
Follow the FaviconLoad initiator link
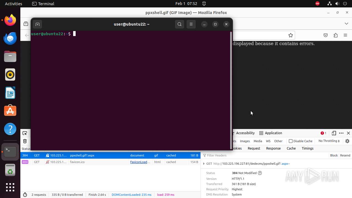[x=140, y=162]
